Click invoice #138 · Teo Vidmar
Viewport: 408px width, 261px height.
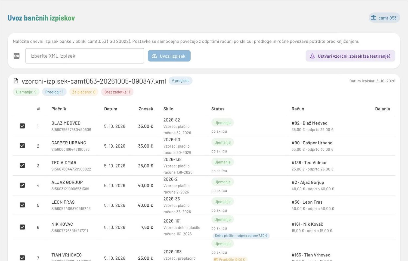click(309, 163)
